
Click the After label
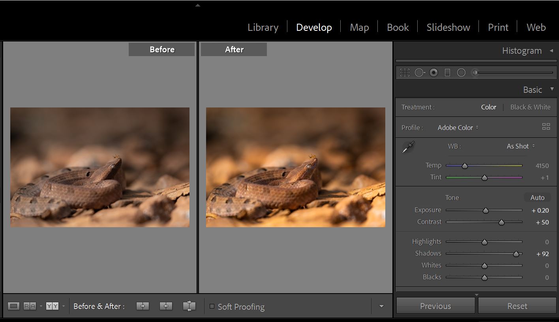tap(234, 49)
